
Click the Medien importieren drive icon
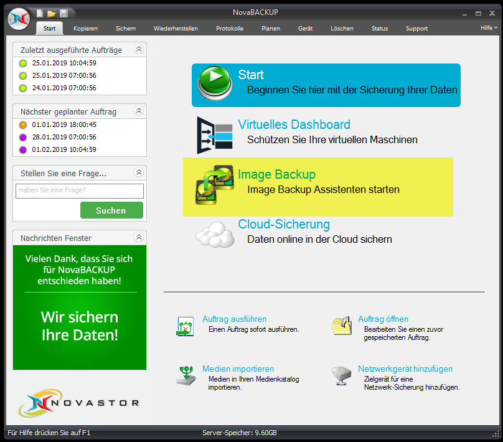pyautogui.click(x=186, y=375)
